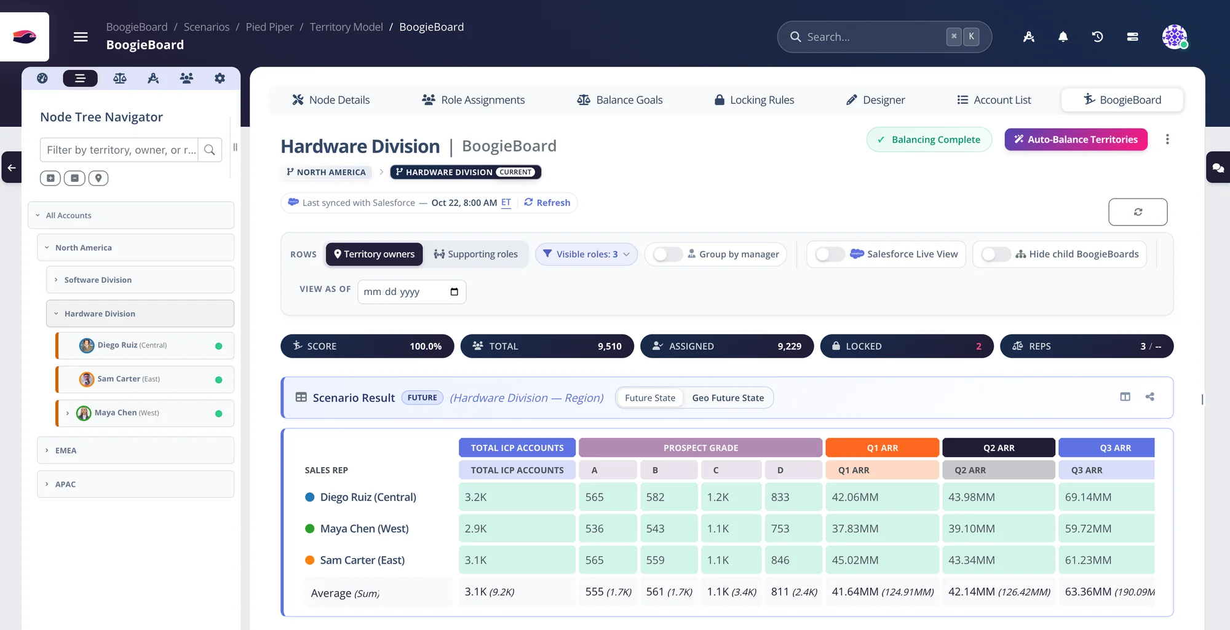
Task: Click Territory Model breadcrumb link
Action: (346, 27)
